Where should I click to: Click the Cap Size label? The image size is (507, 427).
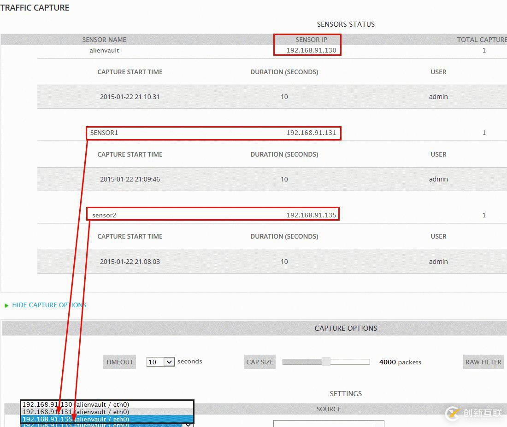(259, 362)
